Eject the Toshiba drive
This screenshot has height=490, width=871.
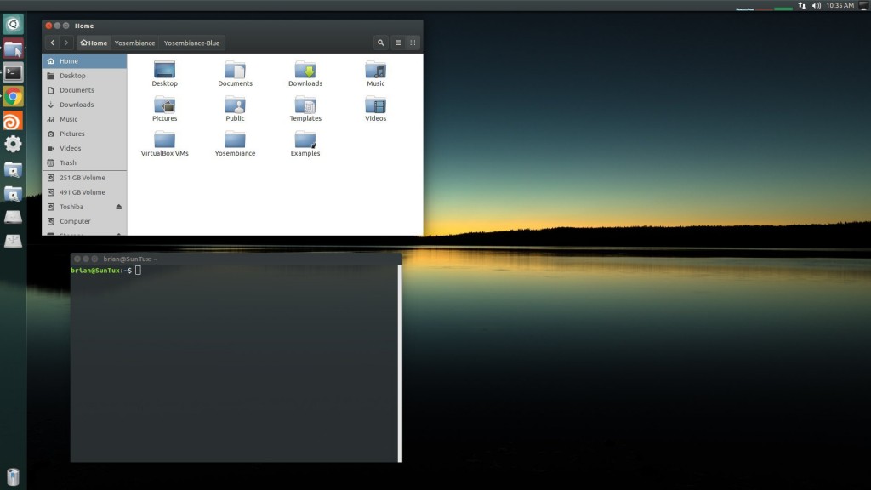pyautogui.click(x=118, y=207)
